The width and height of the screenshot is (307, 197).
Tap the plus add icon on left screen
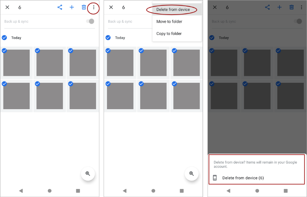click(72, 7)
